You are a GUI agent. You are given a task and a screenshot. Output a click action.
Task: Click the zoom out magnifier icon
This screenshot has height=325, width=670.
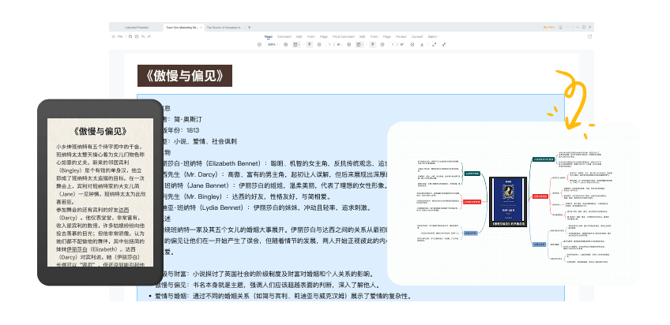pyautogui.click(x=261, y=44)
